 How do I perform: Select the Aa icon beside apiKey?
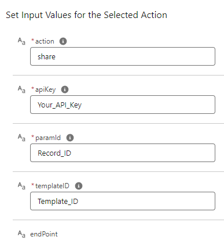click(x=21, y=89)
